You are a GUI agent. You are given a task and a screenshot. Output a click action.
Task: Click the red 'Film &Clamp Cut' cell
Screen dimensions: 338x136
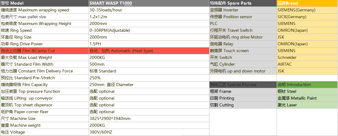pos(44,51)
